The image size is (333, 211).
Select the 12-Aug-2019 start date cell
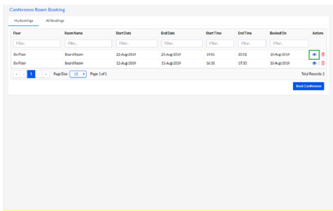126,63
